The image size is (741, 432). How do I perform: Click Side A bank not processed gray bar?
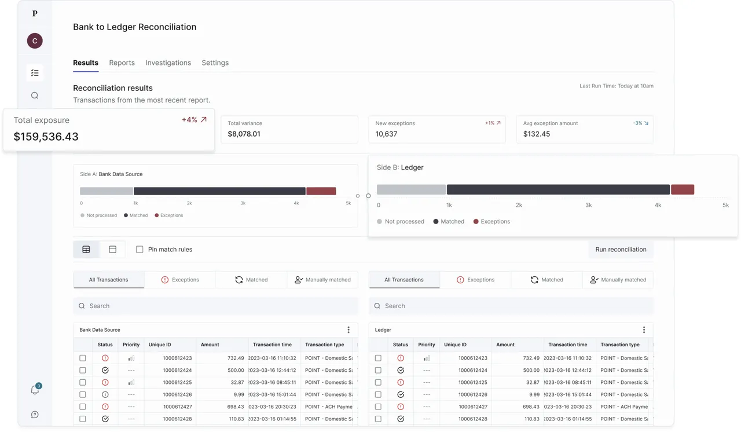107,191
